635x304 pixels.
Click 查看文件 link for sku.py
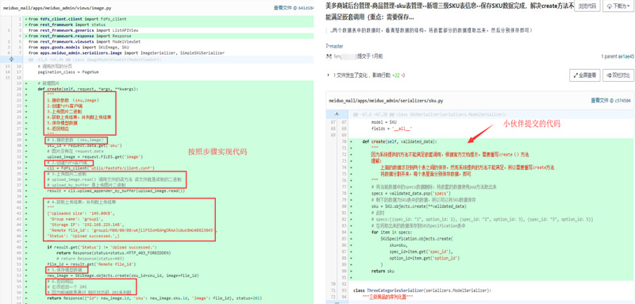(600, 100)
